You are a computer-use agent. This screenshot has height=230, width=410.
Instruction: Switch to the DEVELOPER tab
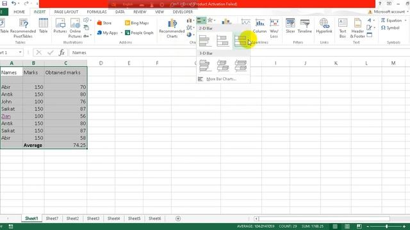pos(183,12)
